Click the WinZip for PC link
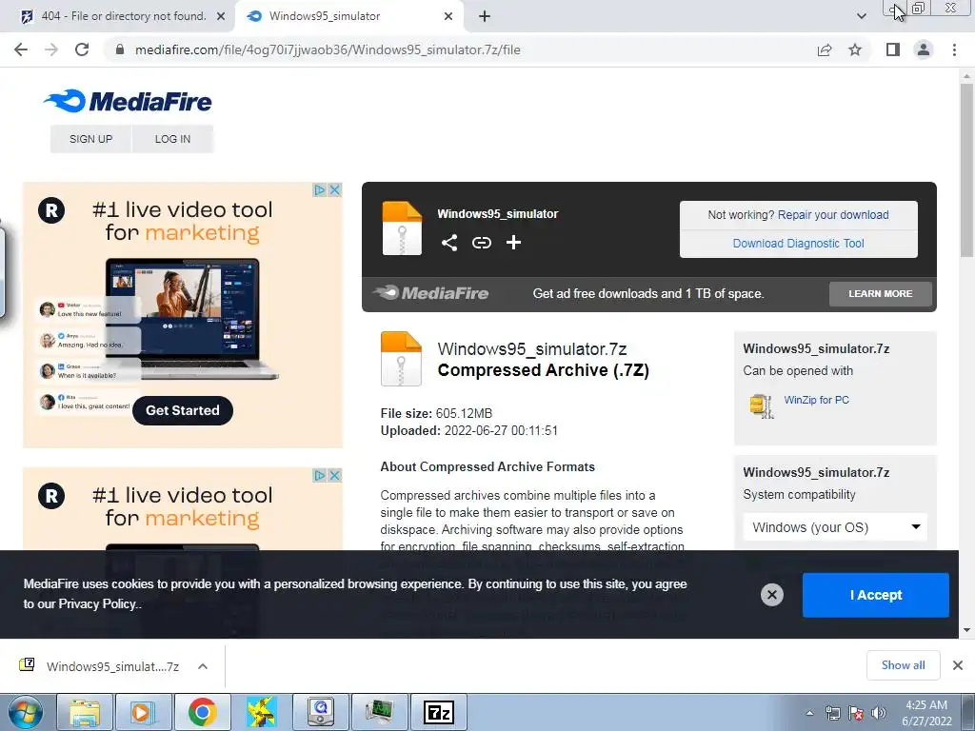 (x=816, y=400)
